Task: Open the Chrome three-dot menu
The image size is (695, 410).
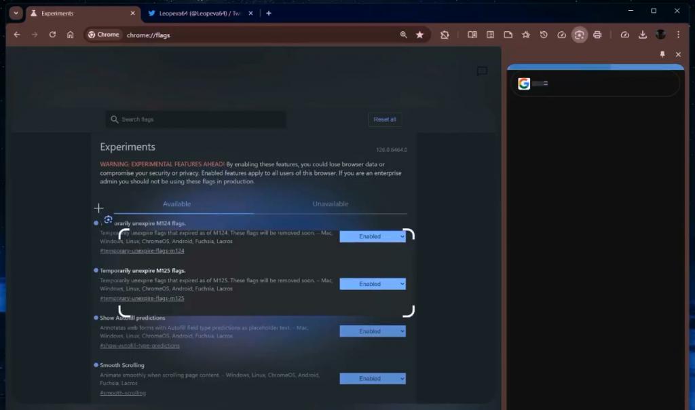Action: [x=678, y=35]
